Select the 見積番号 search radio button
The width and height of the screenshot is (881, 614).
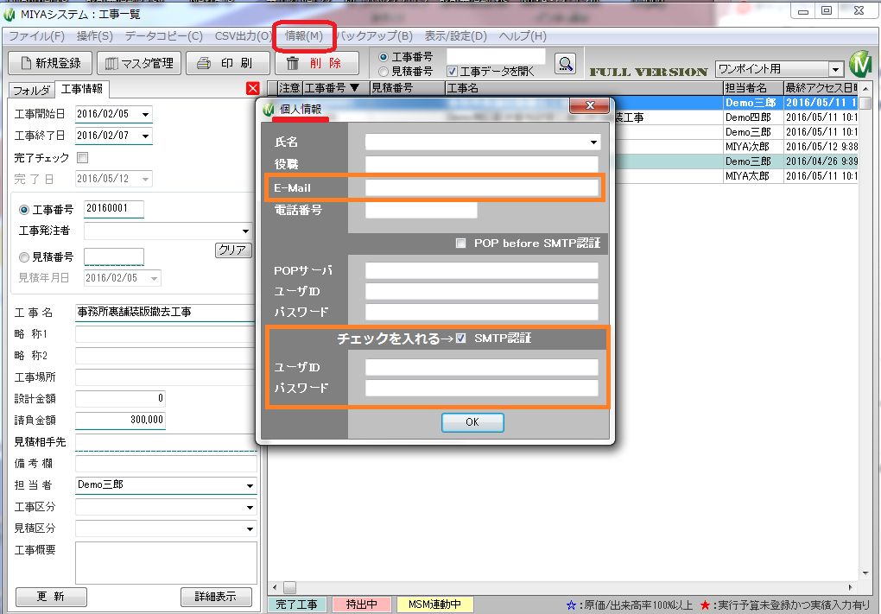point(383,72)
